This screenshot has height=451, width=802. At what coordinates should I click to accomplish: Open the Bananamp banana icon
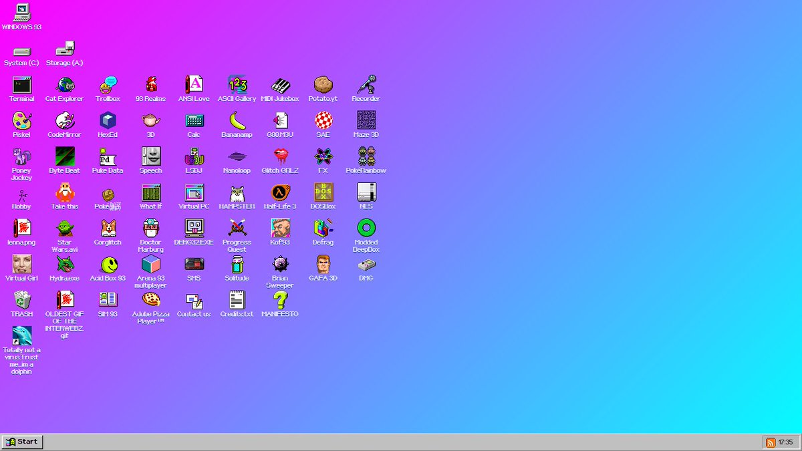237,120
